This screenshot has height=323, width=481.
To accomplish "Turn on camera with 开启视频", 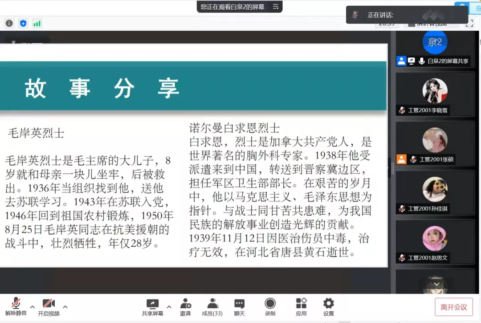I will point(49,307).
